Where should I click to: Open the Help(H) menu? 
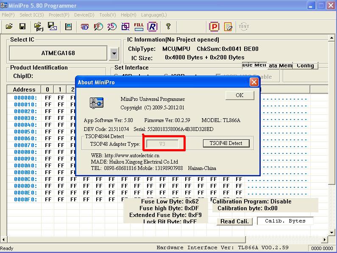pos(128,15)
